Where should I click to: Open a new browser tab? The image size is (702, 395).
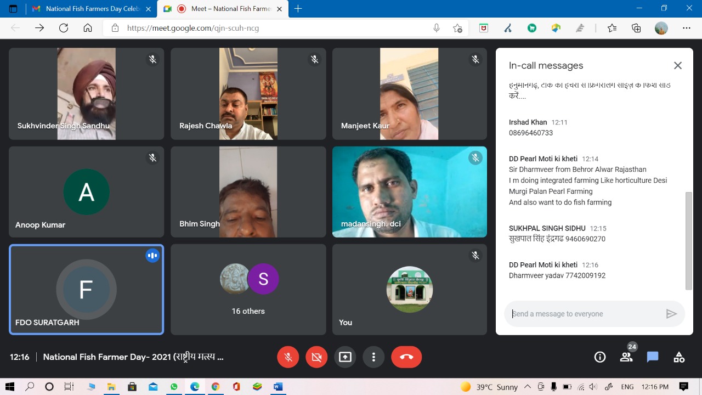point(298,9)
